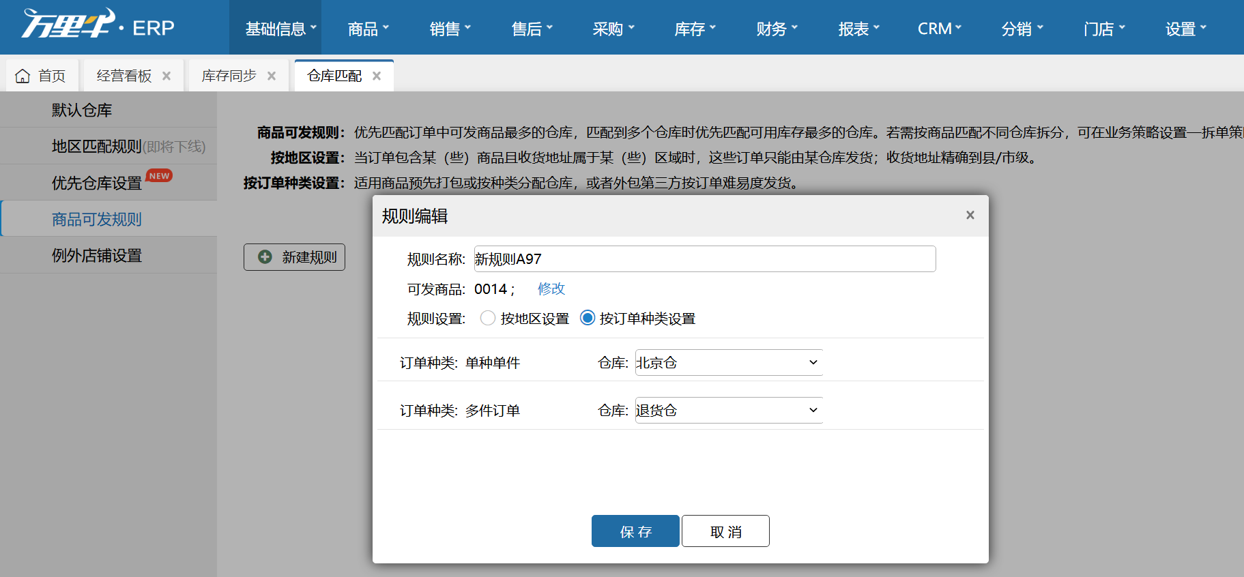The width and height of the screenshot is (1244, 577).
Task: Expand the 采购 menu
Action: [x=613, y=29]
